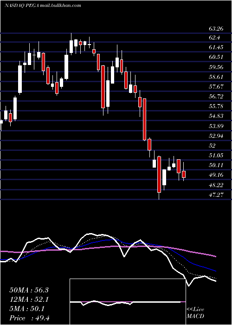The width and height of the screenshot is (232, 325).
Task: Click the 5MA : 50.1 reading
Action: click(x=27, y=309)
